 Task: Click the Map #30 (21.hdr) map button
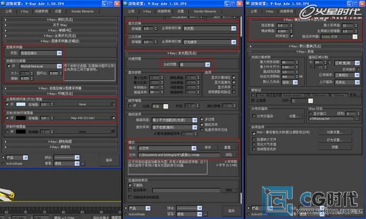(83, 118)
